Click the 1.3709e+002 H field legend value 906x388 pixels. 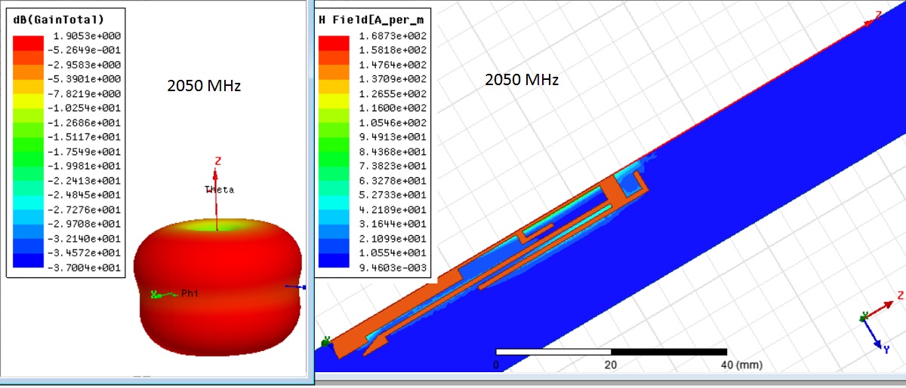[393, 79]
